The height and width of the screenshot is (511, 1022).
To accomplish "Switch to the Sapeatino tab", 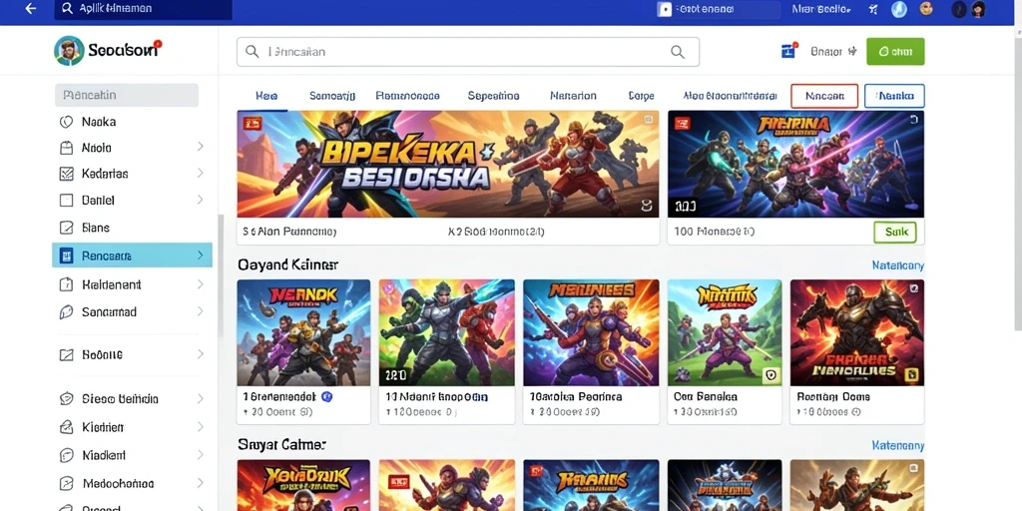I will 493,96.
